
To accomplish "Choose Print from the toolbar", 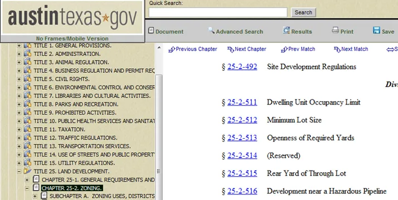I will 347,32.
